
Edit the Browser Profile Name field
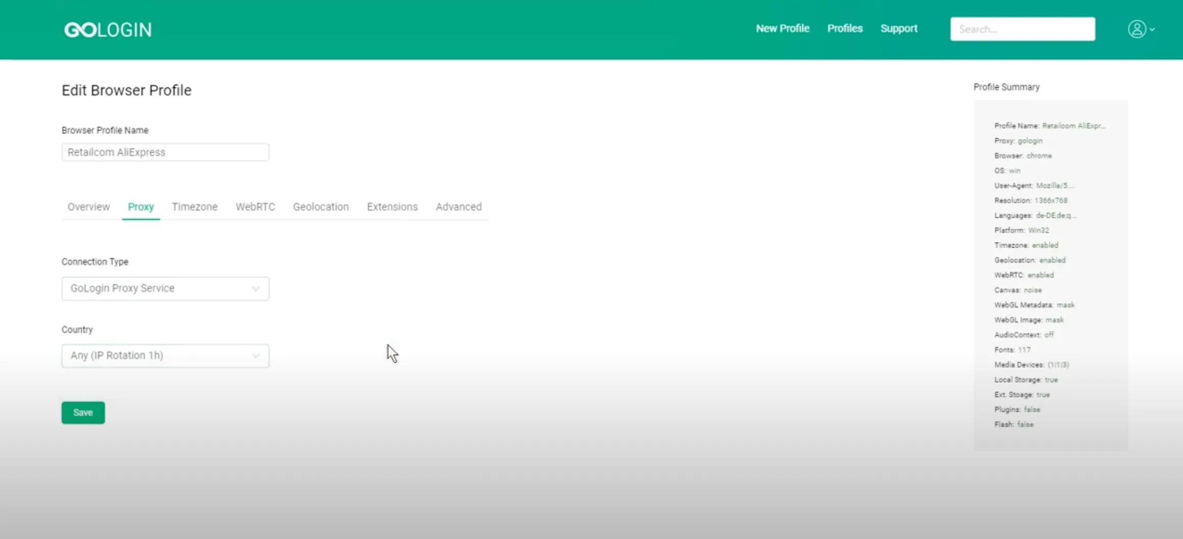[x=165, y=152]
